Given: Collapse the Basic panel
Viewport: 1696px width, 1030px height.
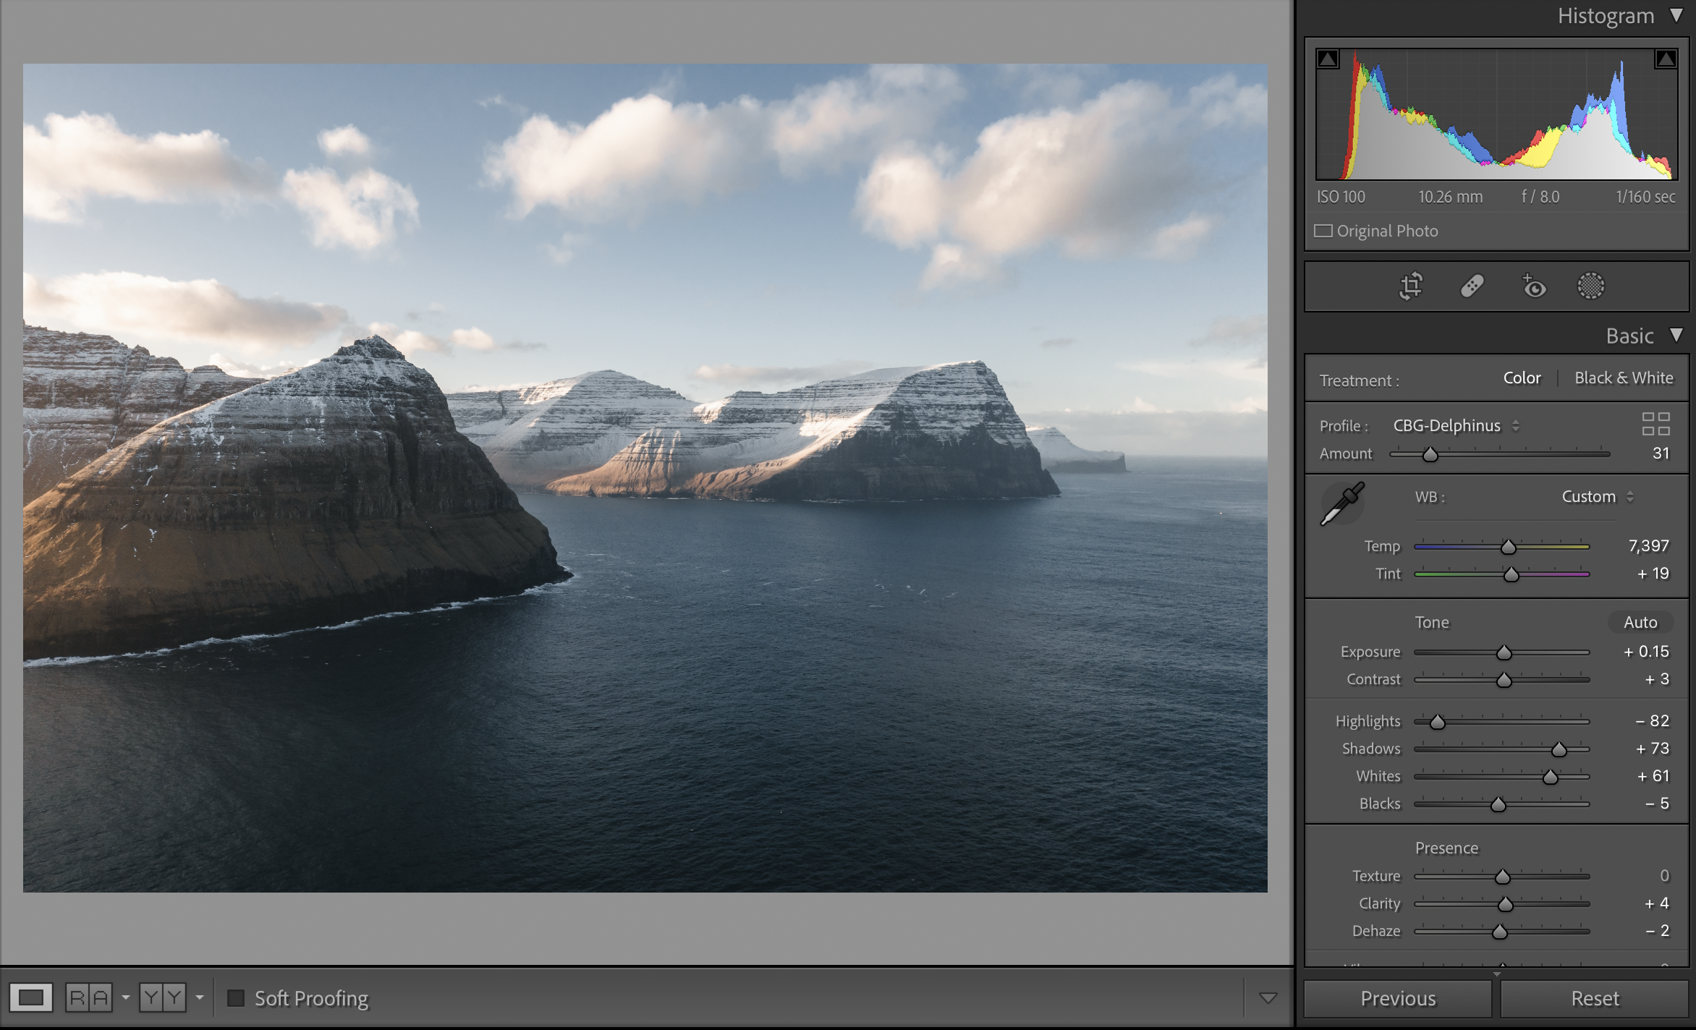Looking at the screenshot, I should click(1676, 336).
